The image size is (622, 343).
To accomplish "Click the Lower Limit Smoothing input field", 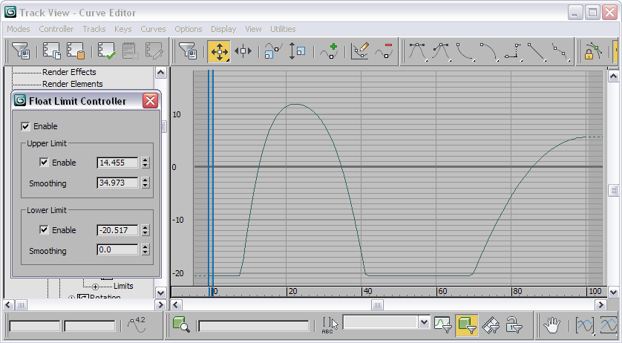I will click(x=117, y=249).
